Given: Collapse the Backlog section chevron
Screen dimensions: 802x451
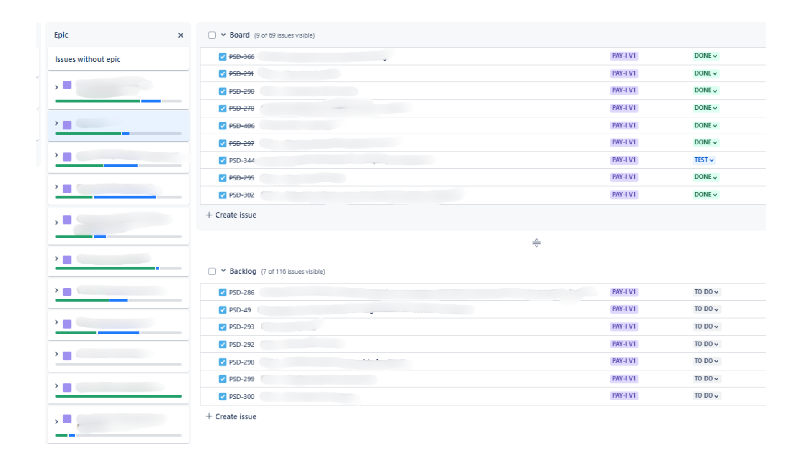Looking at the screenshot, I should [223, 271].
